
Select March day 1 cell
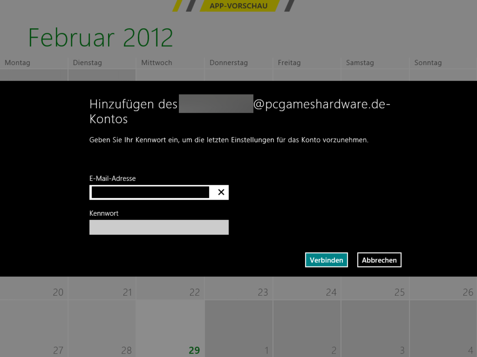(x=239, y=329)
